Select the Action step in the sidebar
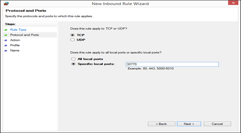241x133 pixels. tap(15, 40)
